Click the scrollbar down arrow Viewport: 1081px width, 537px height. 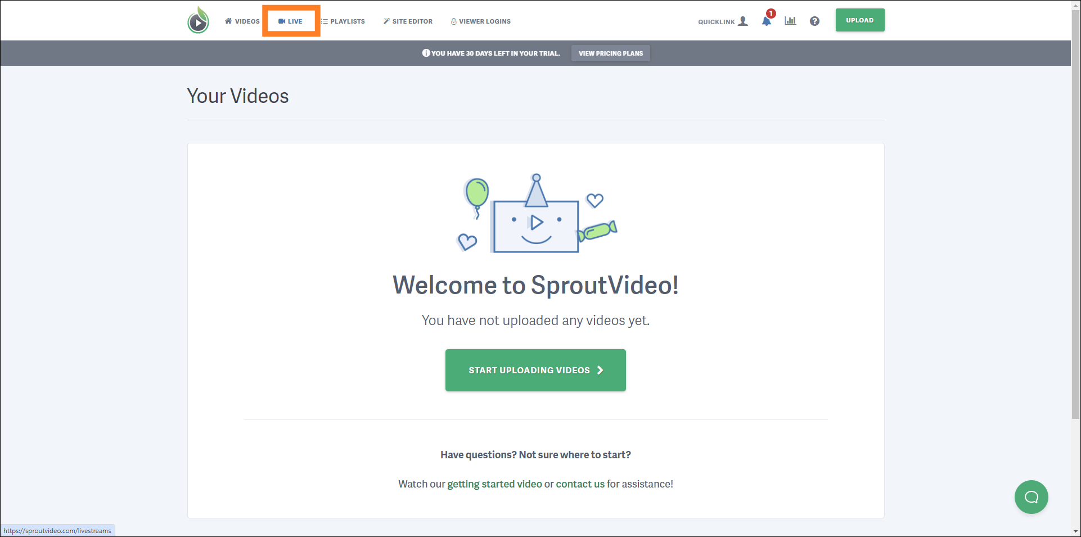(x=1075, y=531)
